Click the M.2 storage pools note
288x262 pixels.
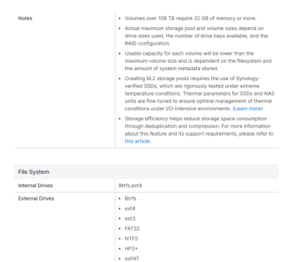(199, 94)
